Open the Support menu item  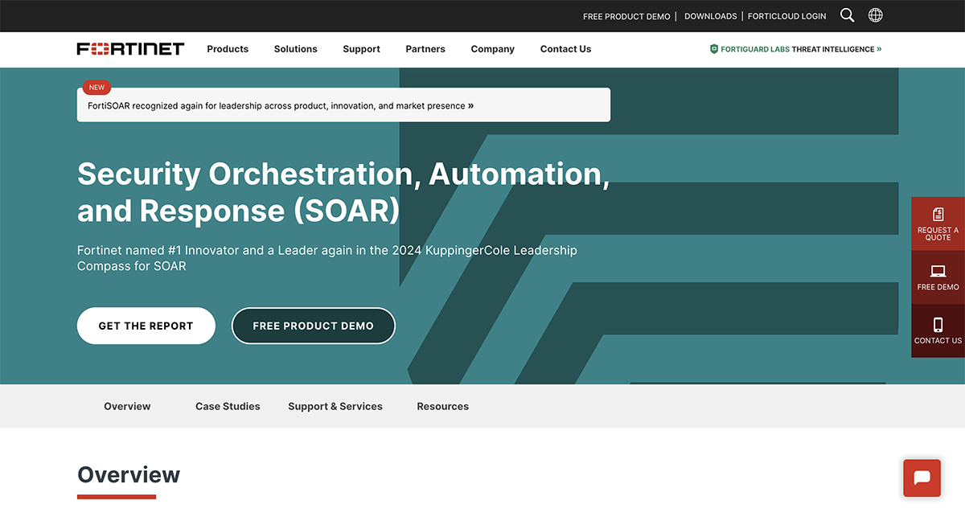(x=361, y=49)
